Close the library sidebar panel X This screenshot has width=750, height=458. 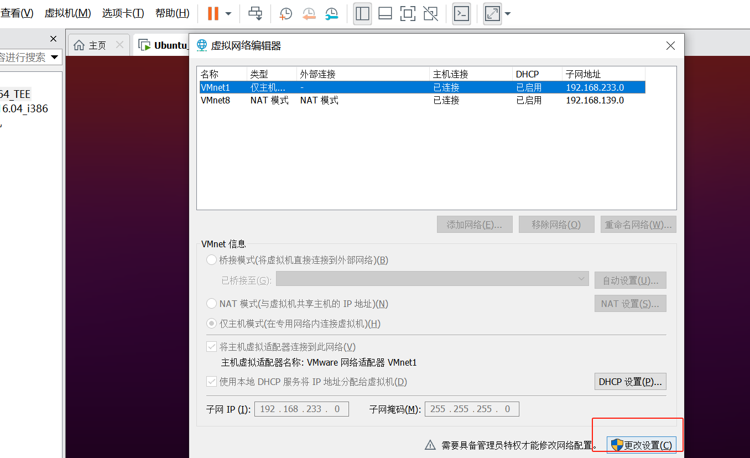click(53, 39)
